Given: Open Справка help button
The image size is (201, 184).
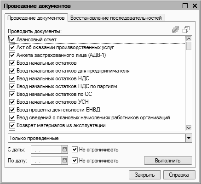Looking at the screenshot, I should coord(179,175).
